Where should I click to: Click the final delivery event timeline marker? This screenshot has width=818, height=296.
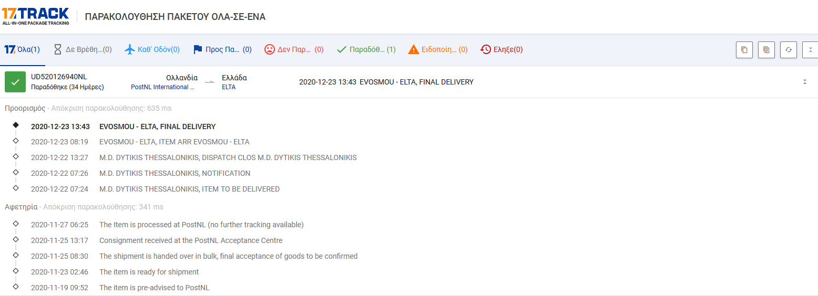pos(16,125)
